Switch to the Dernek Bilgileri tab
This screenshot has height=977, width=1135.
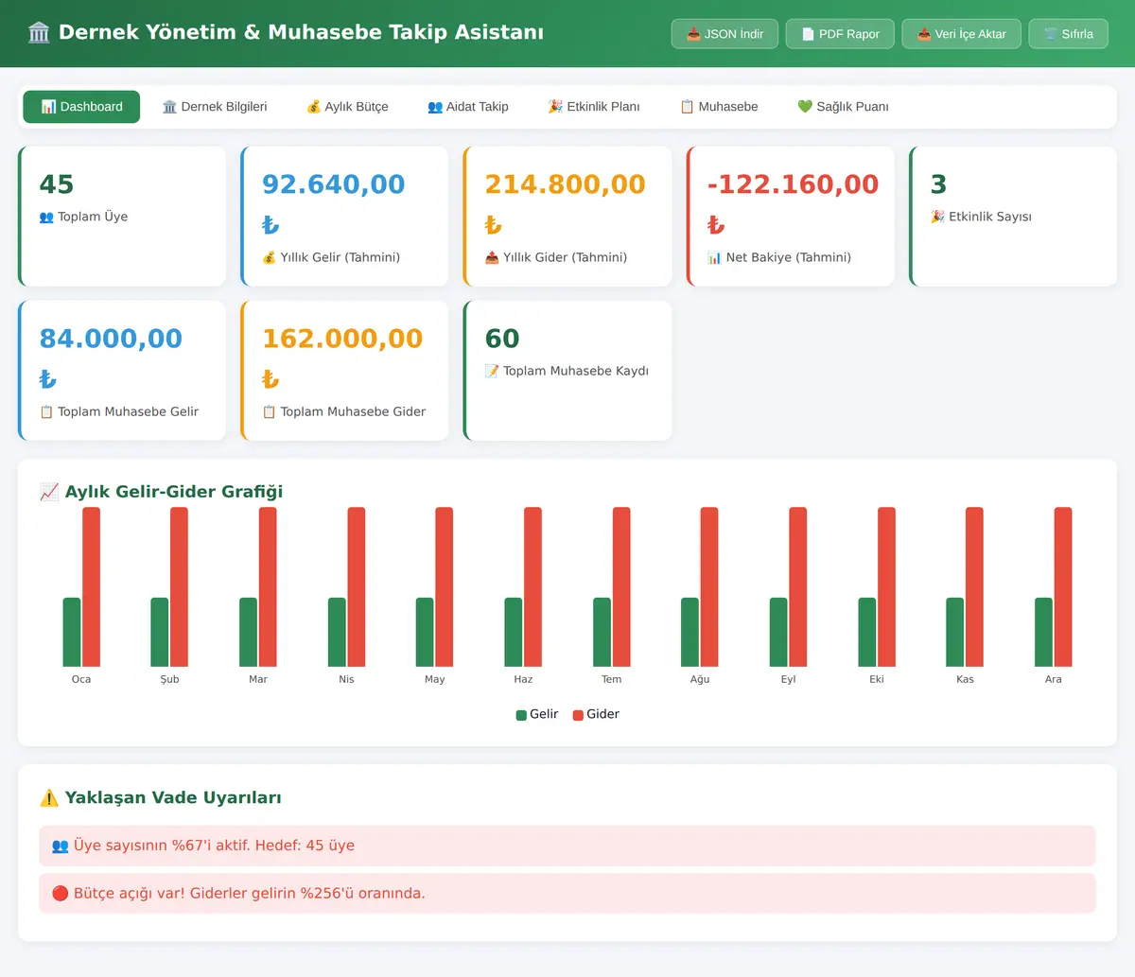(x=215, y=107)
